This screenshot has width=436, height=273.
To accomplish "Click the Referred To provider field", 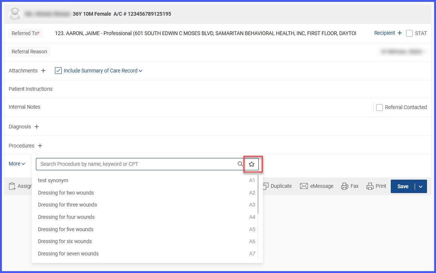I will (x=206, y=33).
